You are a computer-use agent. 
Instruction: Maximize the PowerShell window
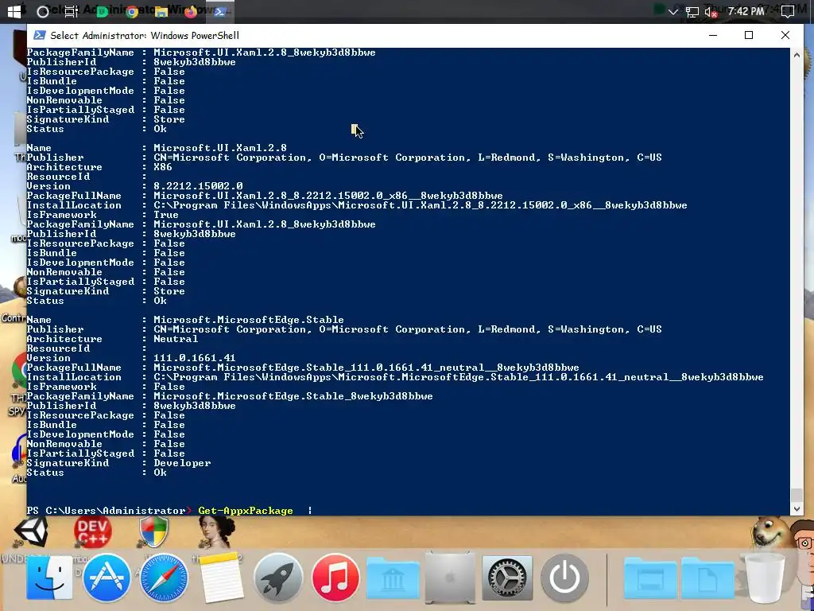(749, 35)
